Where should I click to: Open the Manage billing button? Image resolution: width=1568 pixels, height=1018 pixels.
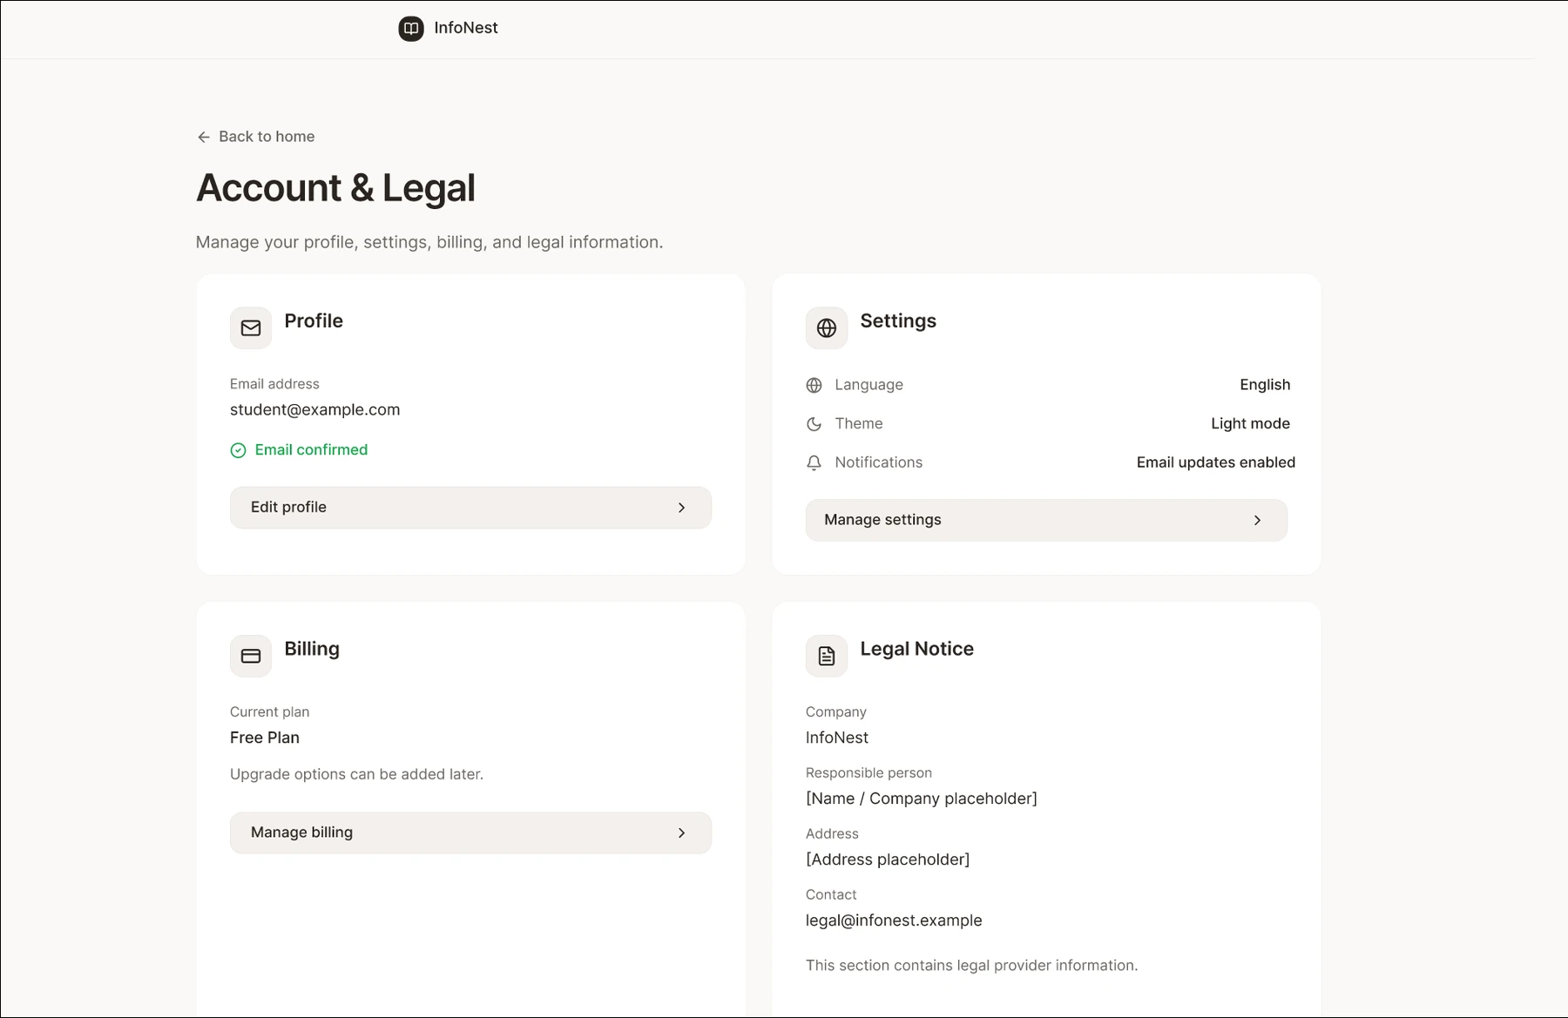click(470, 833)
